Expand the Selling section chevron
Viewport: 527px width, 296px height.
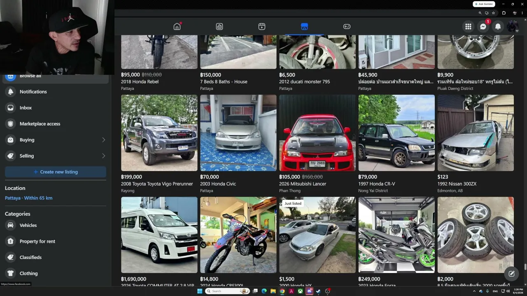click(103, 156)
